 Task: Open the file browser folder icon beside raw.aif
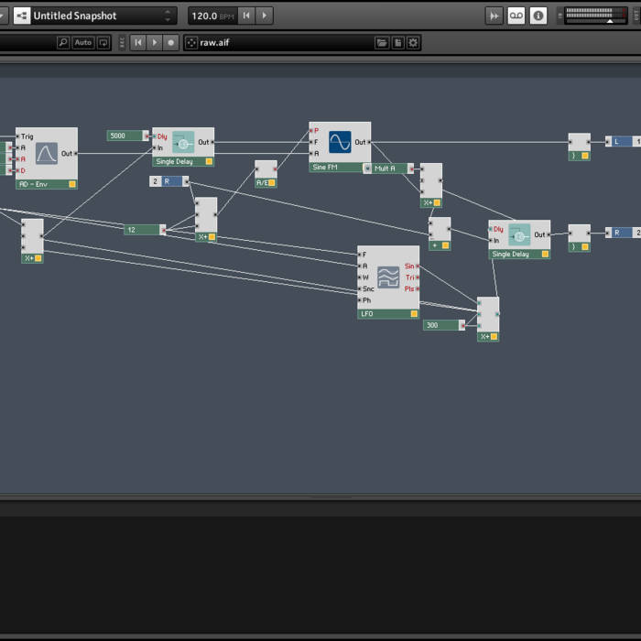coord(382,42)
